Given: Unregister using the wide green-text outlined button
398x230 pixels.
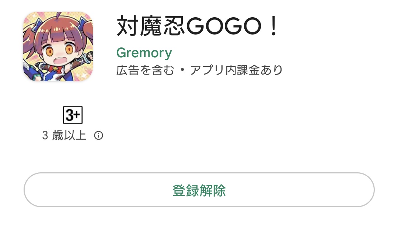Looking at the screenshot, I should tap(199, 190).
